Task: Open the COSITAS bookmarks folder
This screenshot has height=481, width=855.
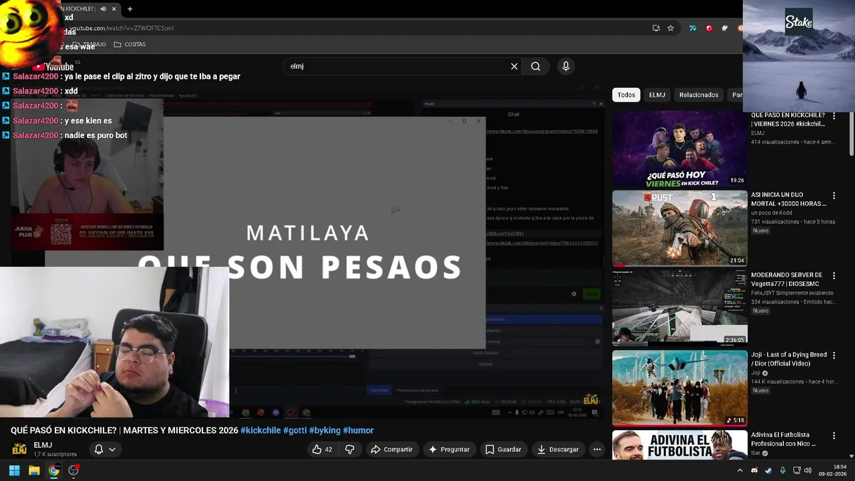Action: point(130,44)
